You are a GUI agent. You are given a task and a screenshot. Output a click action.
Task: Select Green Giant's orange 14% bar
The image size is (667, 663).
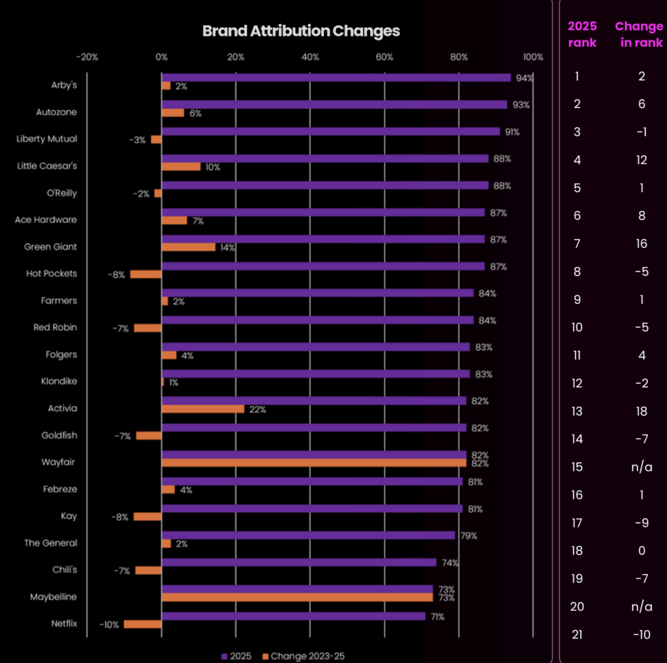pos(188,247)
